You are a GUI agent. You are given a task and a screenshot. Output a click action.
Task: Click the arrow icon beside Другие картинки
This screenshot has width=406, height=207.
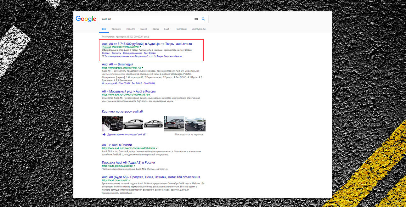click(104, 134)
